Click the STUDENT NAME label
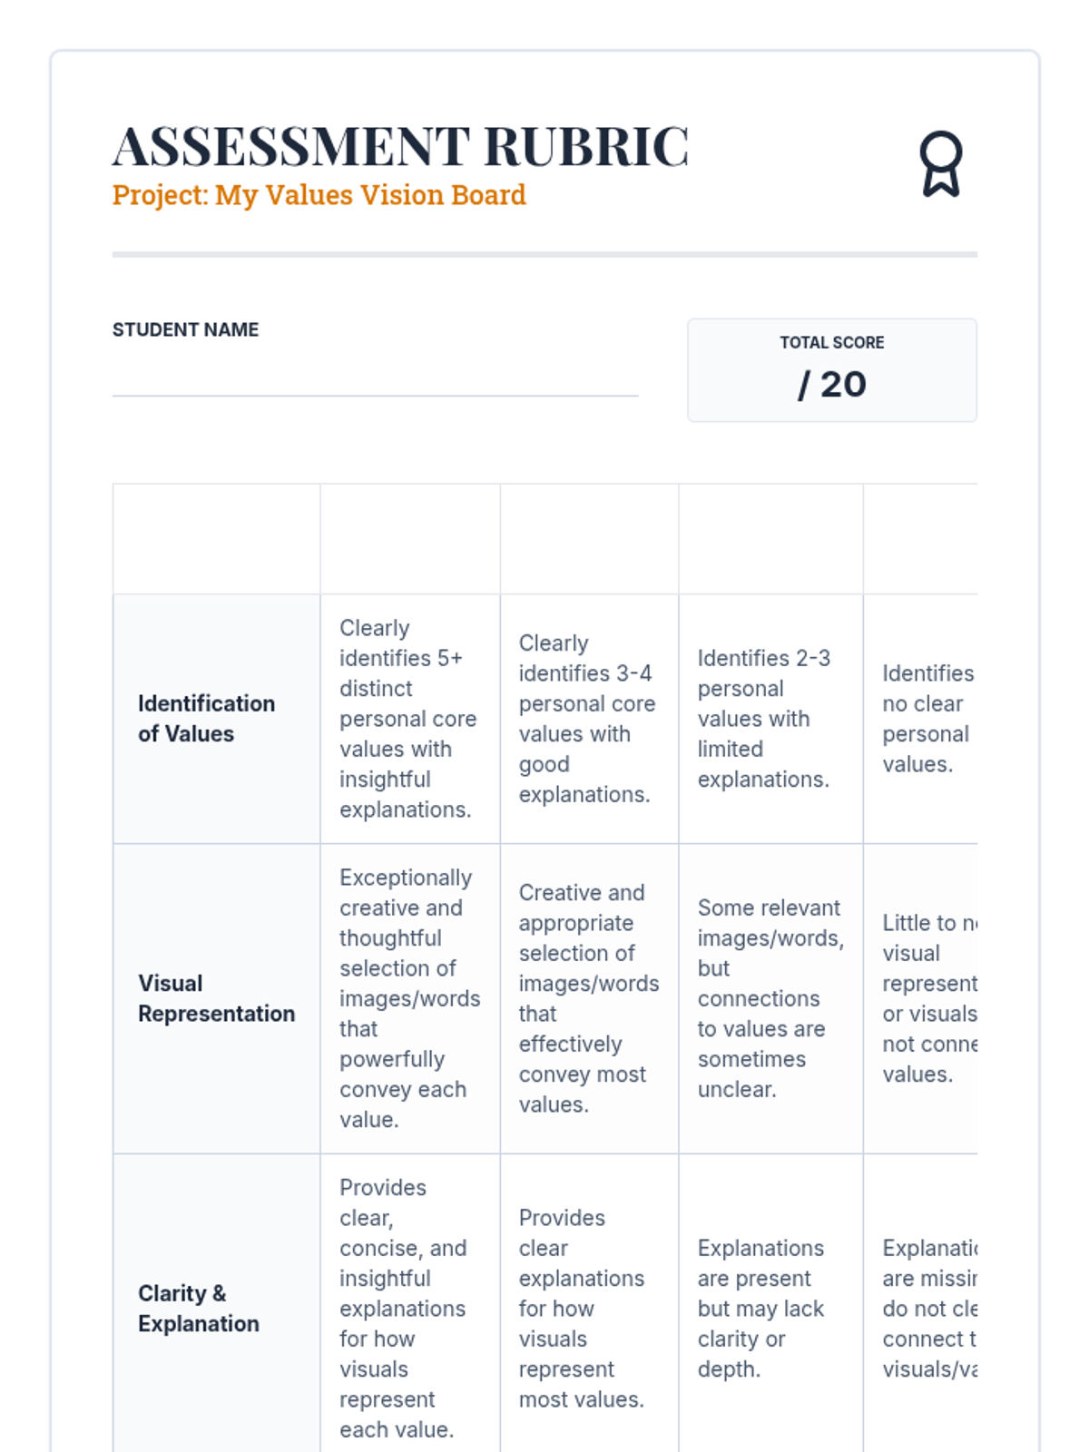 point(185,329)
